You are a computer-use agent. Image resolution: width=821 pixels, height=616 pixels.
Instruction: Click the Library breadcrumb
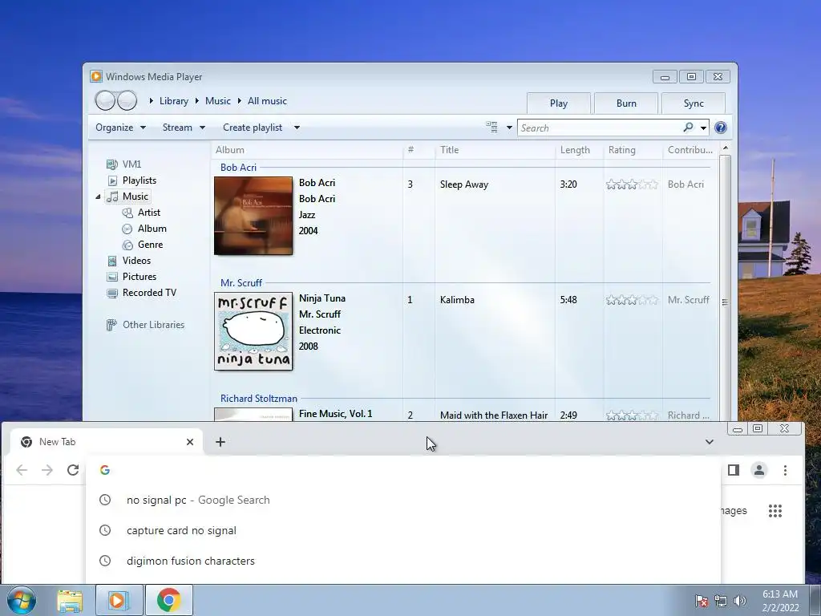pyautogui.click(x=173, y=101)
